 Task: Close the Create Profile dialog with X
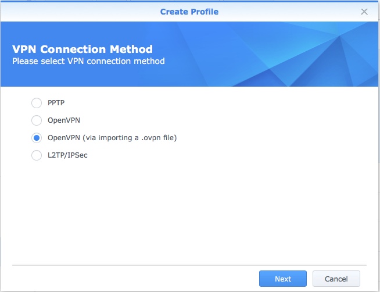(x=364, y=11)
